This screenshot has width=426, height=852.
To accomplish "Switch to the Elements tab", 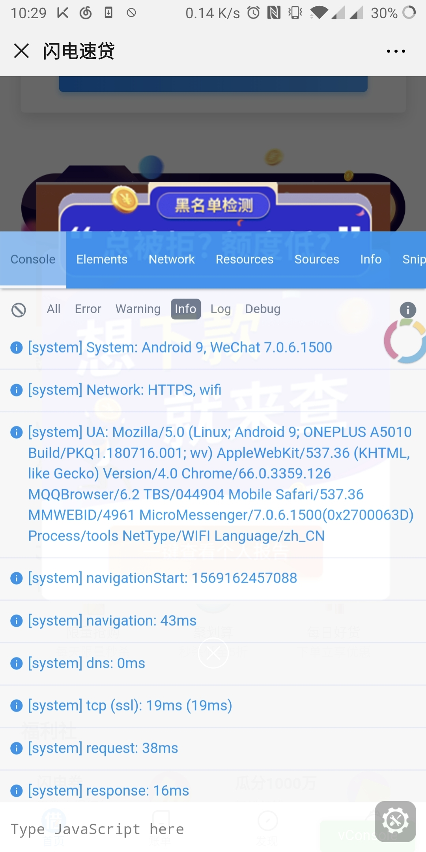I will [x=102, y=259].
